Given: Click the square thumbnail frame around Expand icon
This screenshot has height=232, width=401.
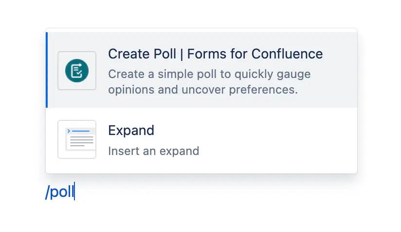Looking at the screenshot, I should pyautogui.click(x=61, y=124).
